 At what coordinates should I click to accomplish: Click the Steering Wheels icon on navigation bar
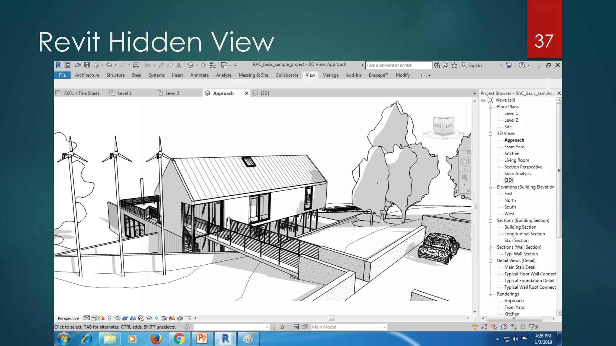(x=465, y=162)
